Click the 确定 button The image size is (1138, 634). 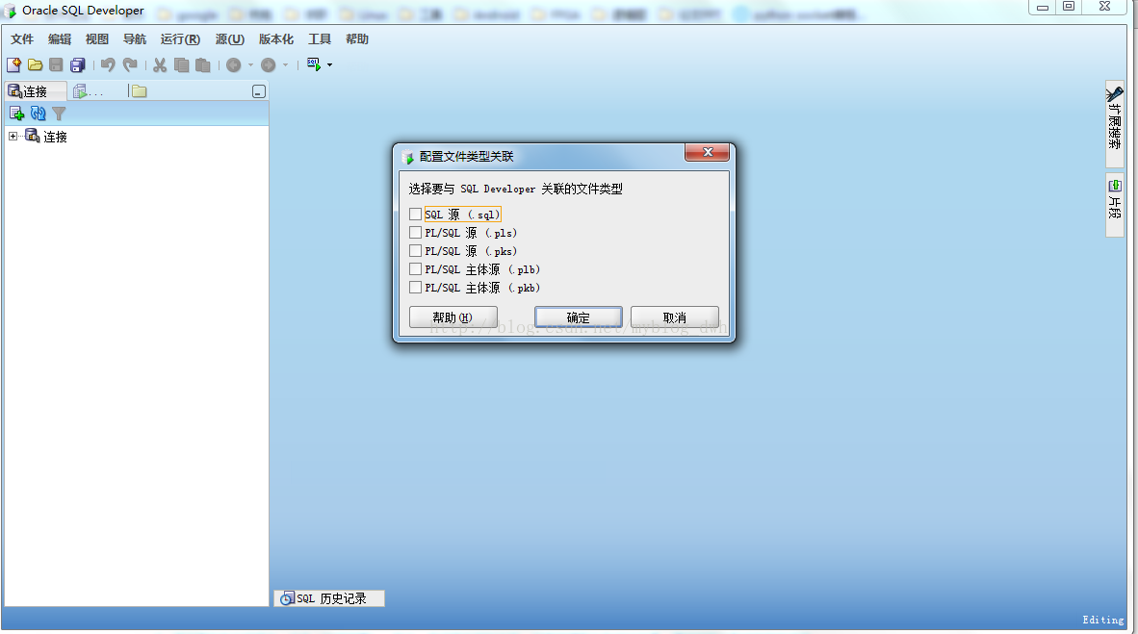coord(579,317)
